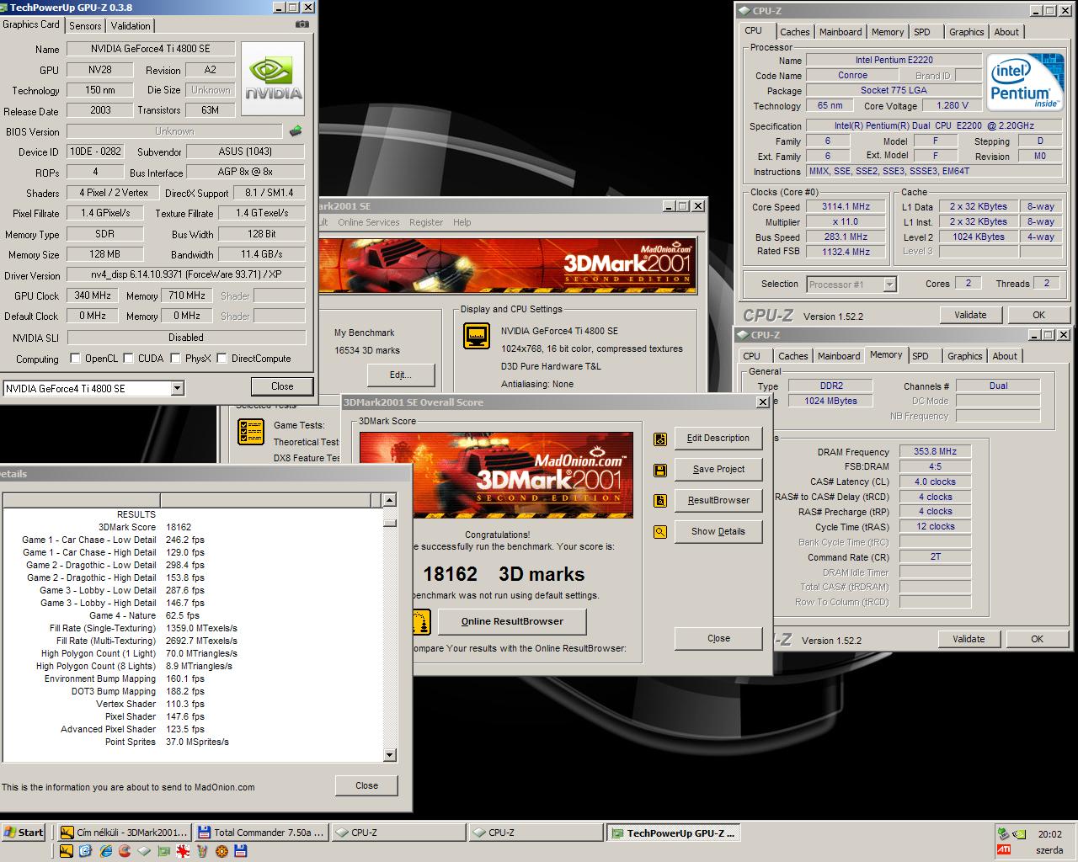The width and height of the screenshot is (1078, 862).
Task: Click Close in the Overall Score dialog
Action: 718,639
